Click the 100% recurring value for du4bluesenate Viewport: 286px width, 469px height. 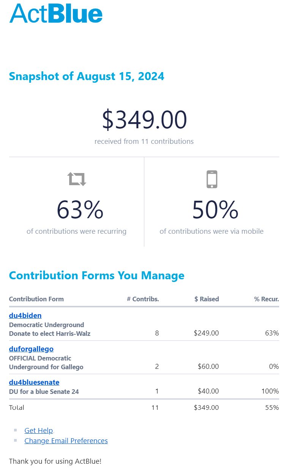pos(270,391)
